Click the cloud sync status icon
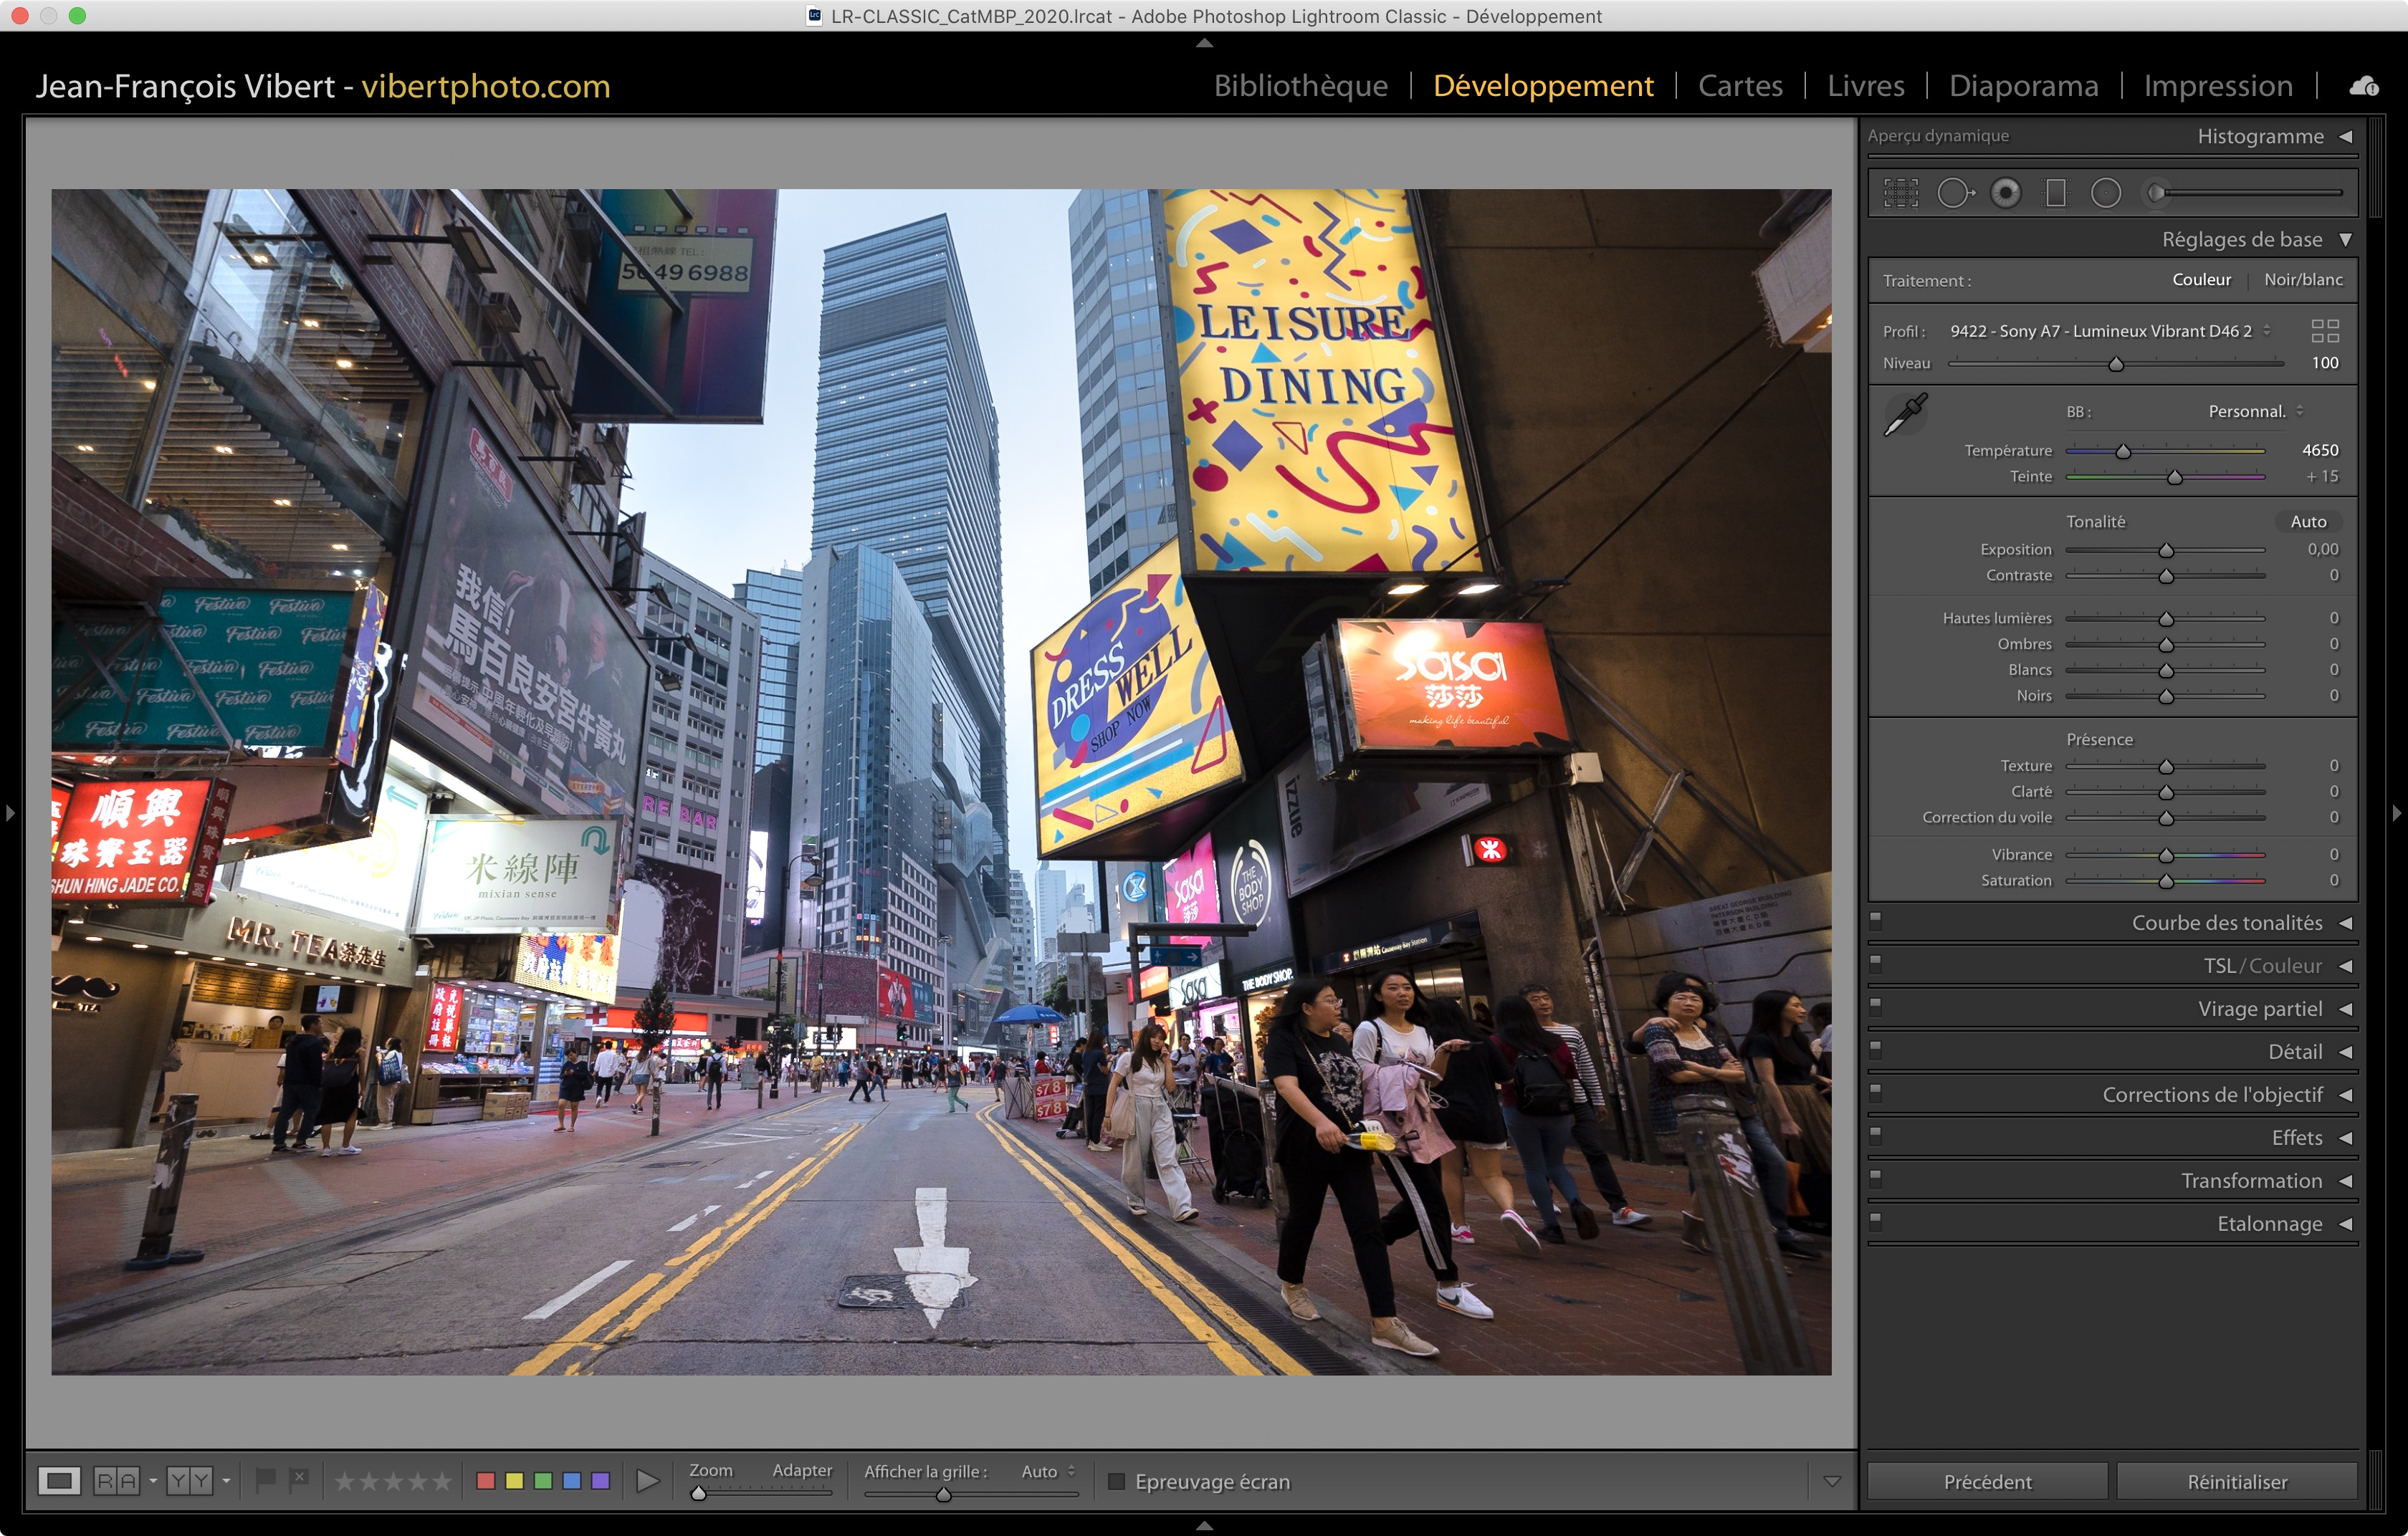Viewport: 2408px width, 1536px height. 2364,87
